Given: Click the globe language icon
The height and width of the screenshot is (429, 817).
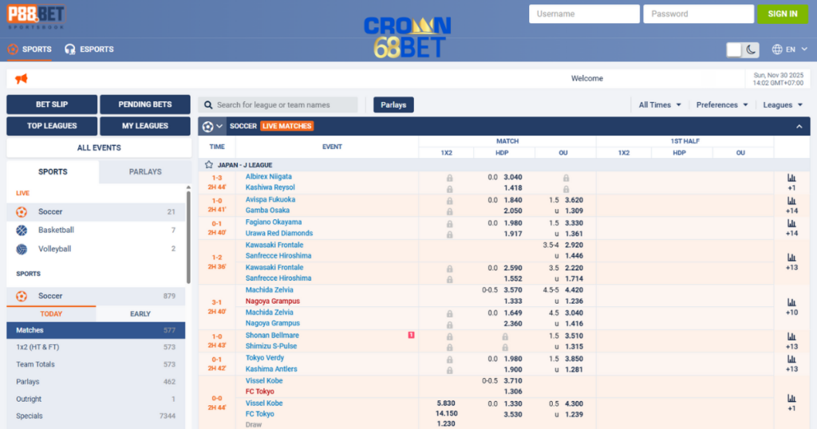Looking at the screenshot, I should 777,49.
